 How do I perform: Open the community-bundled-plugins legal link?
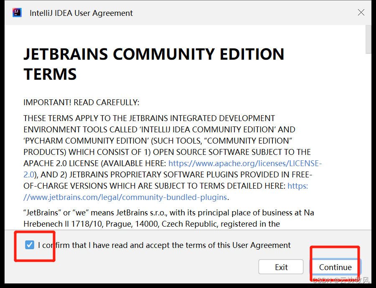[125, 197]
